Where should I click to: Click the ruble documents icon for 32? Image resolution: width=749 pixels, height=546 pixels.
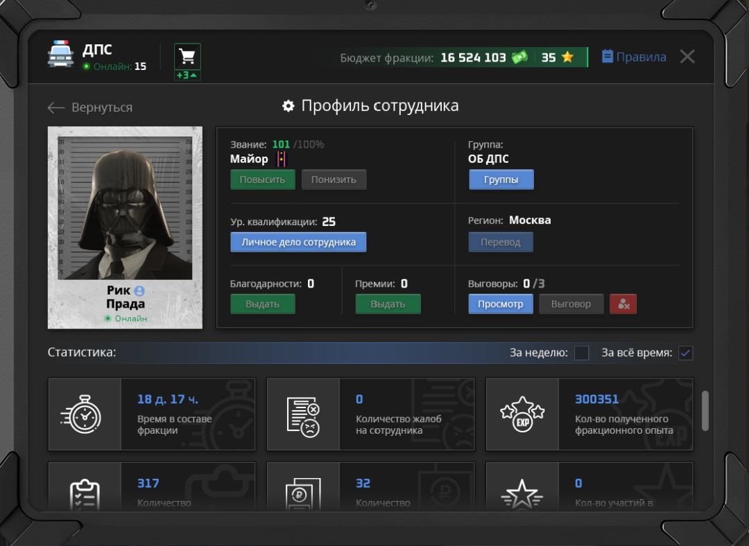pyautogui.click(x=303, y=495)
